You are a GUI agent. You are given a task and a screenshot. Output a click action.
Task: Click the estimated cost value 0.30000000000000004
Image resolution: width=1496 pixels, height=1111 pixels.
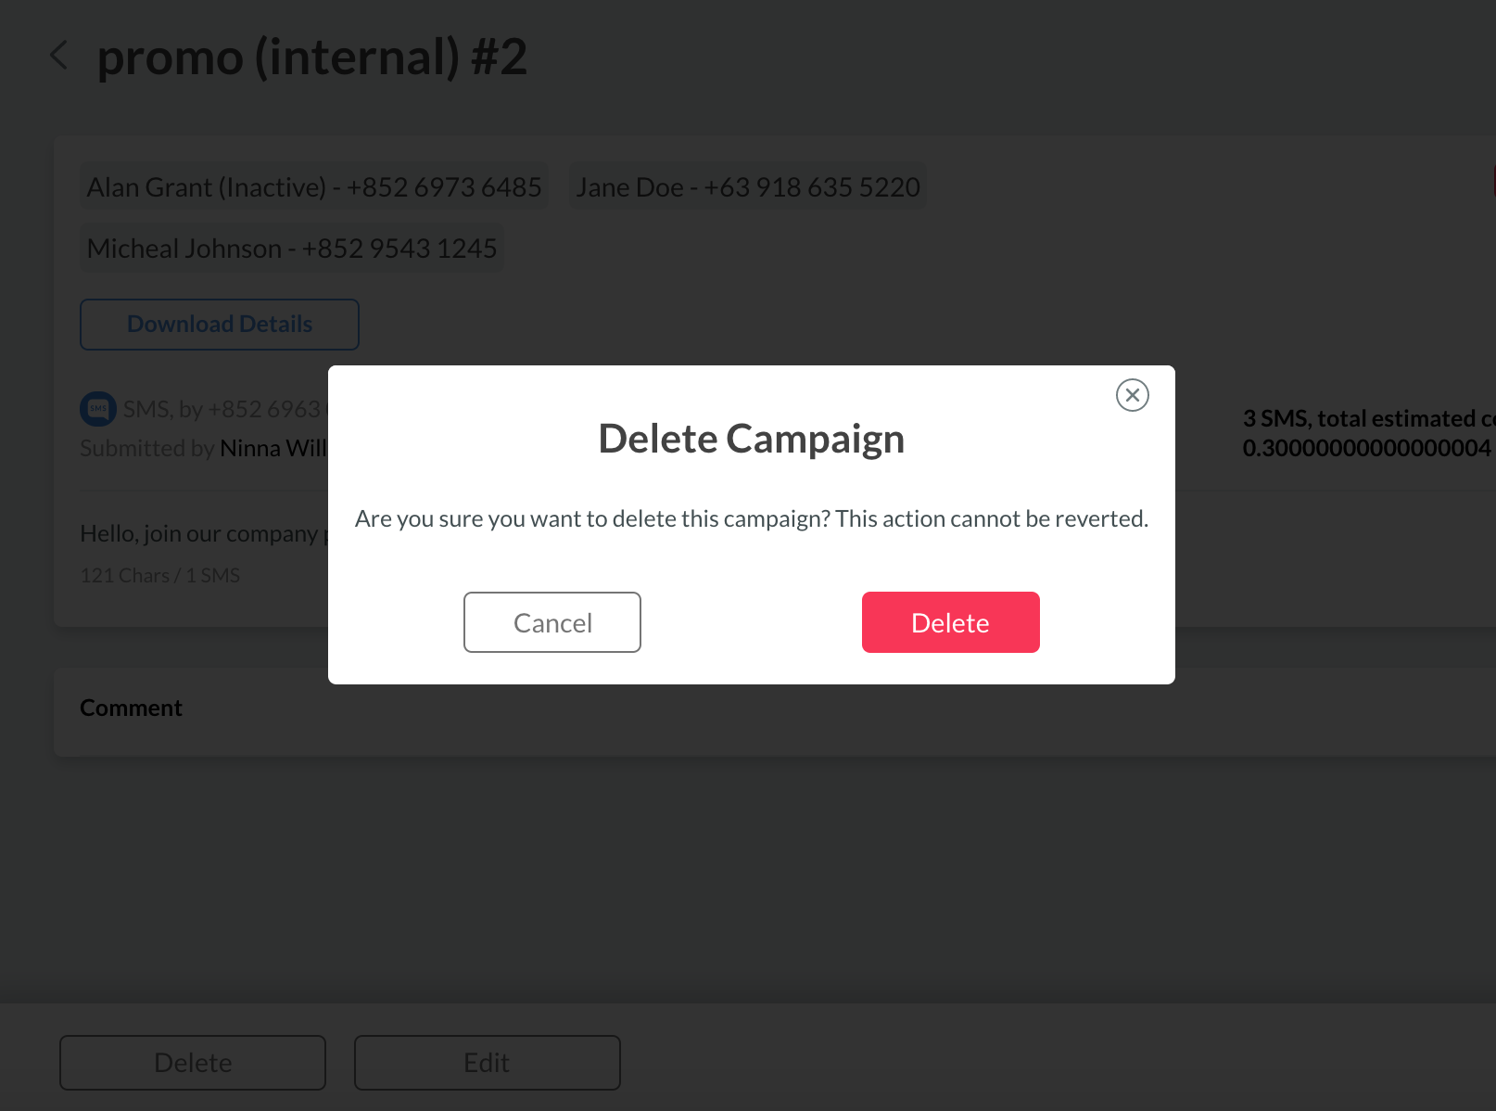click(x=1366, y=449)
